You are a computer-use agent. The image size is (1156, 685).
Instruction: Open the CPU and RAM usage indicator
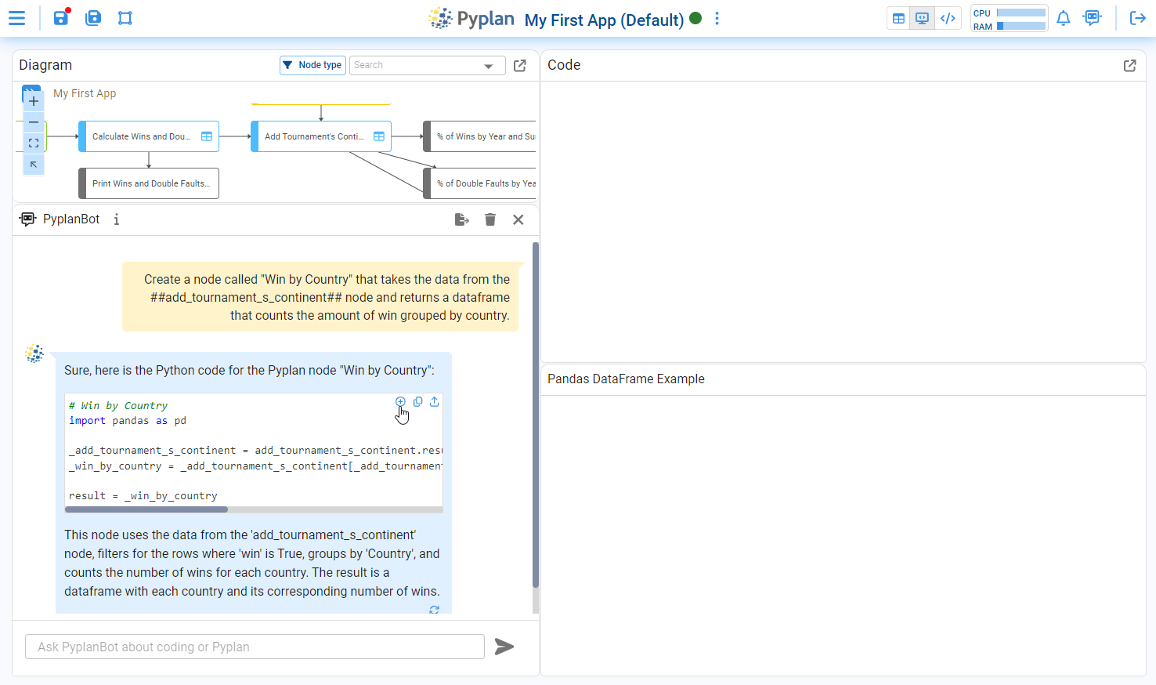click(x=1009, y=19)
